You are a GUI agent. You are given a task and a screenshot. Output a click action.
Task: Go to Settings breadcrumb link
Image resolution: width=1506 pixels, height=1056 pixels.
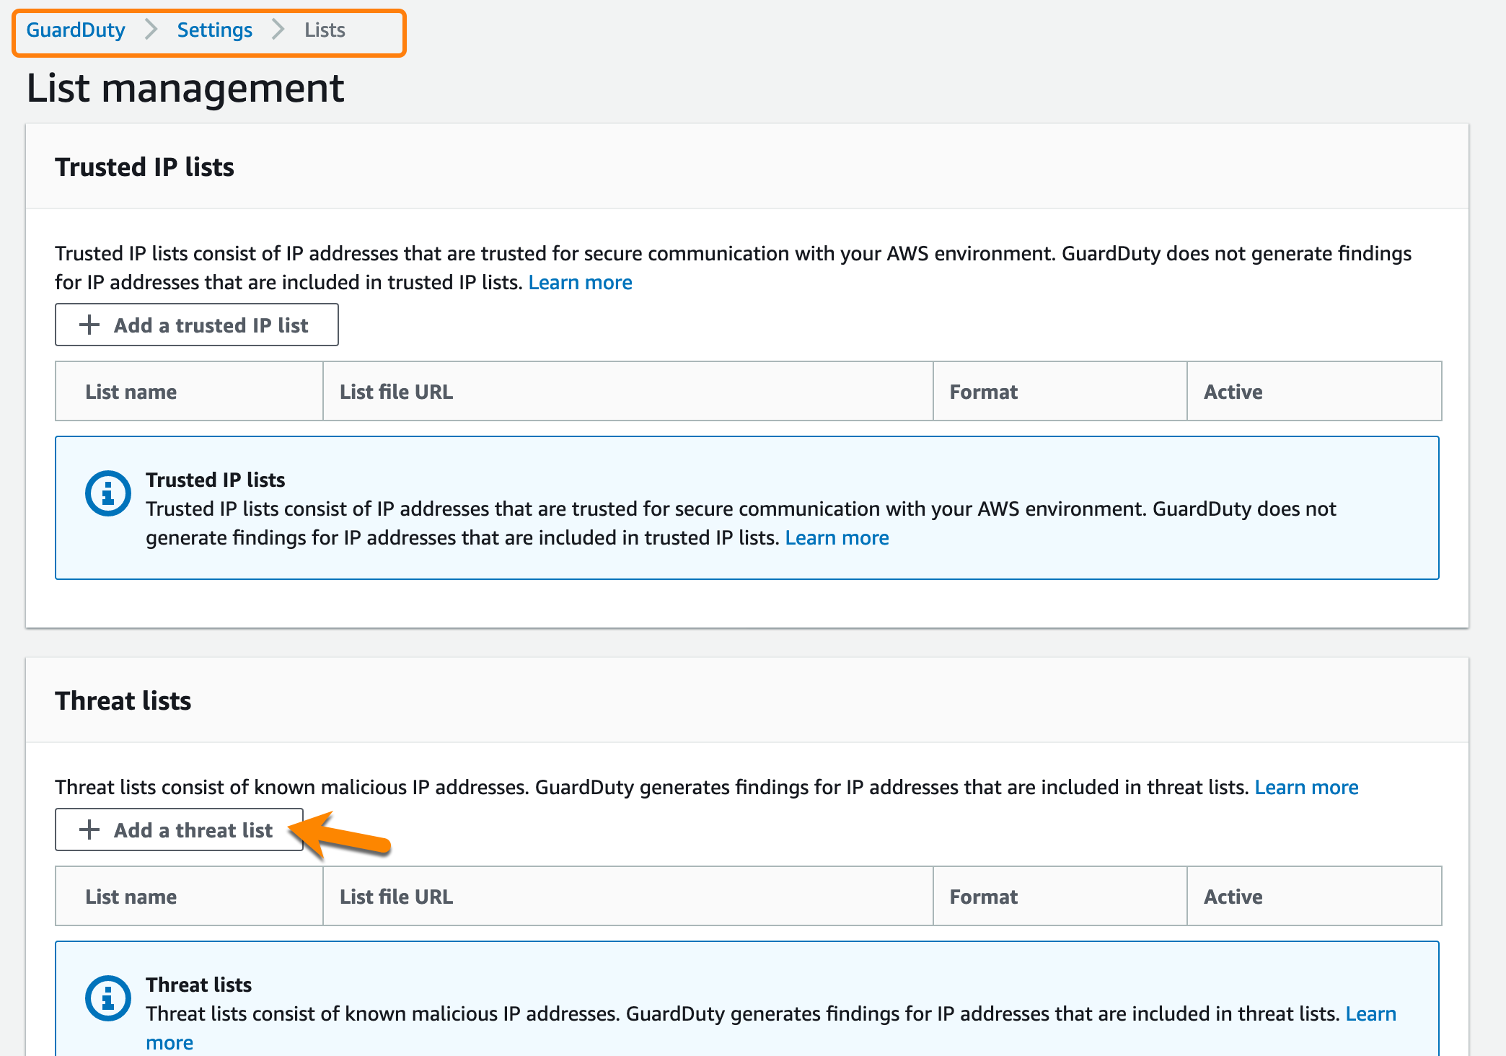[x=214, y=30]
